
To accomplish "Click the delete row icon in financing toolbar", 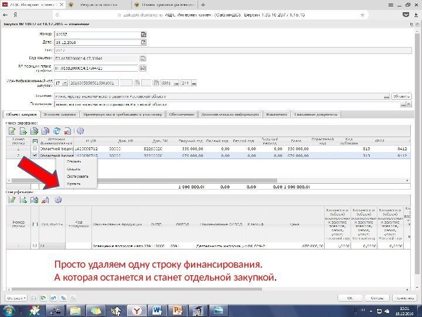I will (x=67, y=131).
